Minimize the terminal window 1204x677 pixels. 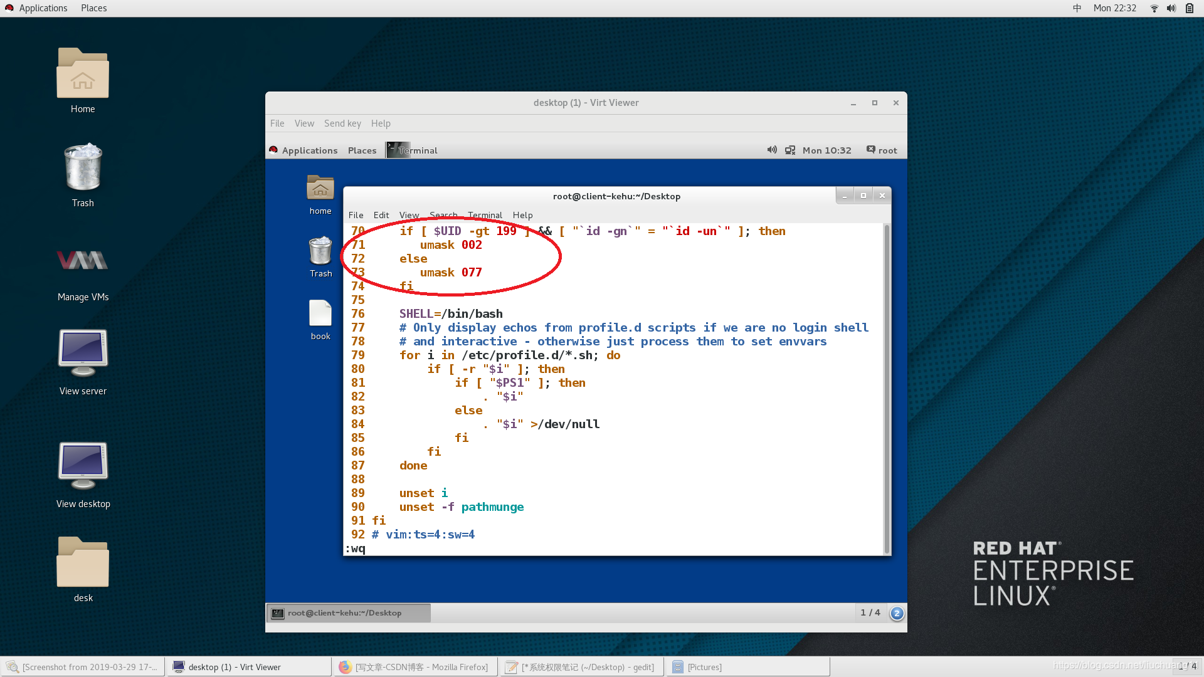point(845,196)
